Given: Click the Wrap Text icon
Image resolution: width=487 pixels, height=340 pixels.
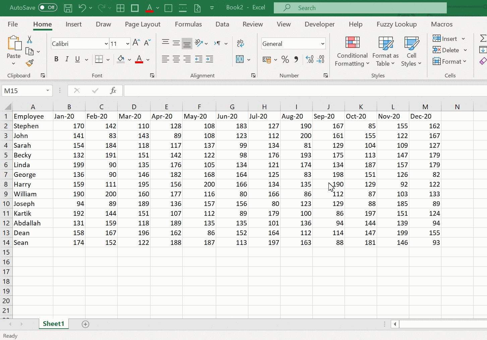Looking at the screenshot, I should click(240, 43).
